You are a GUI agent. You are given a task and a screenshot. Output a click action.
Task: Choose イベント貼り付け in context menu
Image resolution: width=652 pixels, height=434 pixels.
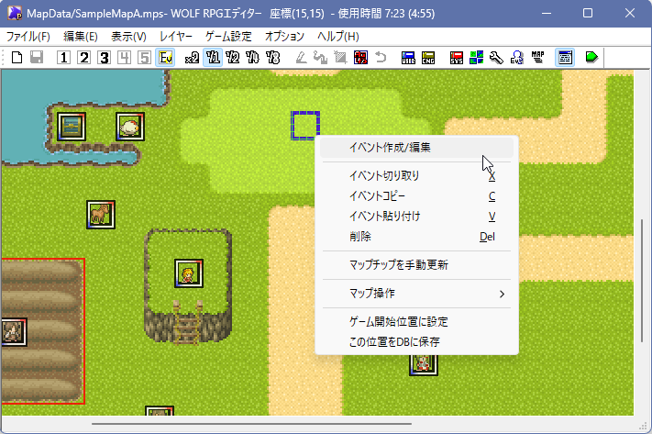416,217
